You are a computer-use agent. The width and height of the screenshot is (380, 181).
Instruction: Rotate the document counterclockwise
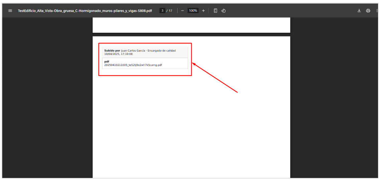224,11
